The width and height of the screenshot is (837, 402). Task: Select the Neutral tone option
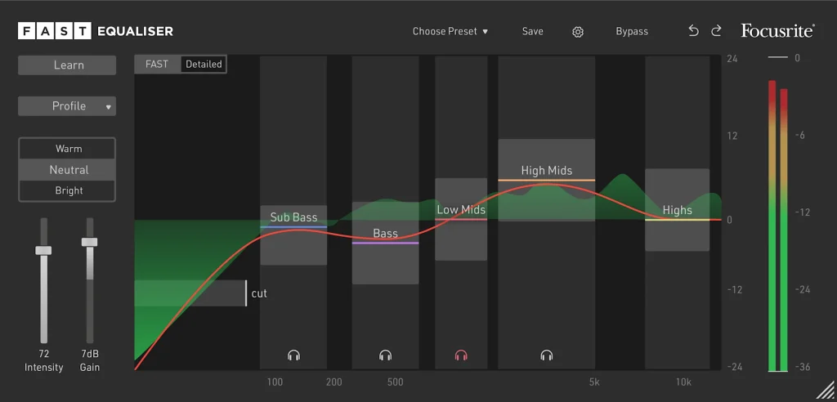tap(69, 170)
